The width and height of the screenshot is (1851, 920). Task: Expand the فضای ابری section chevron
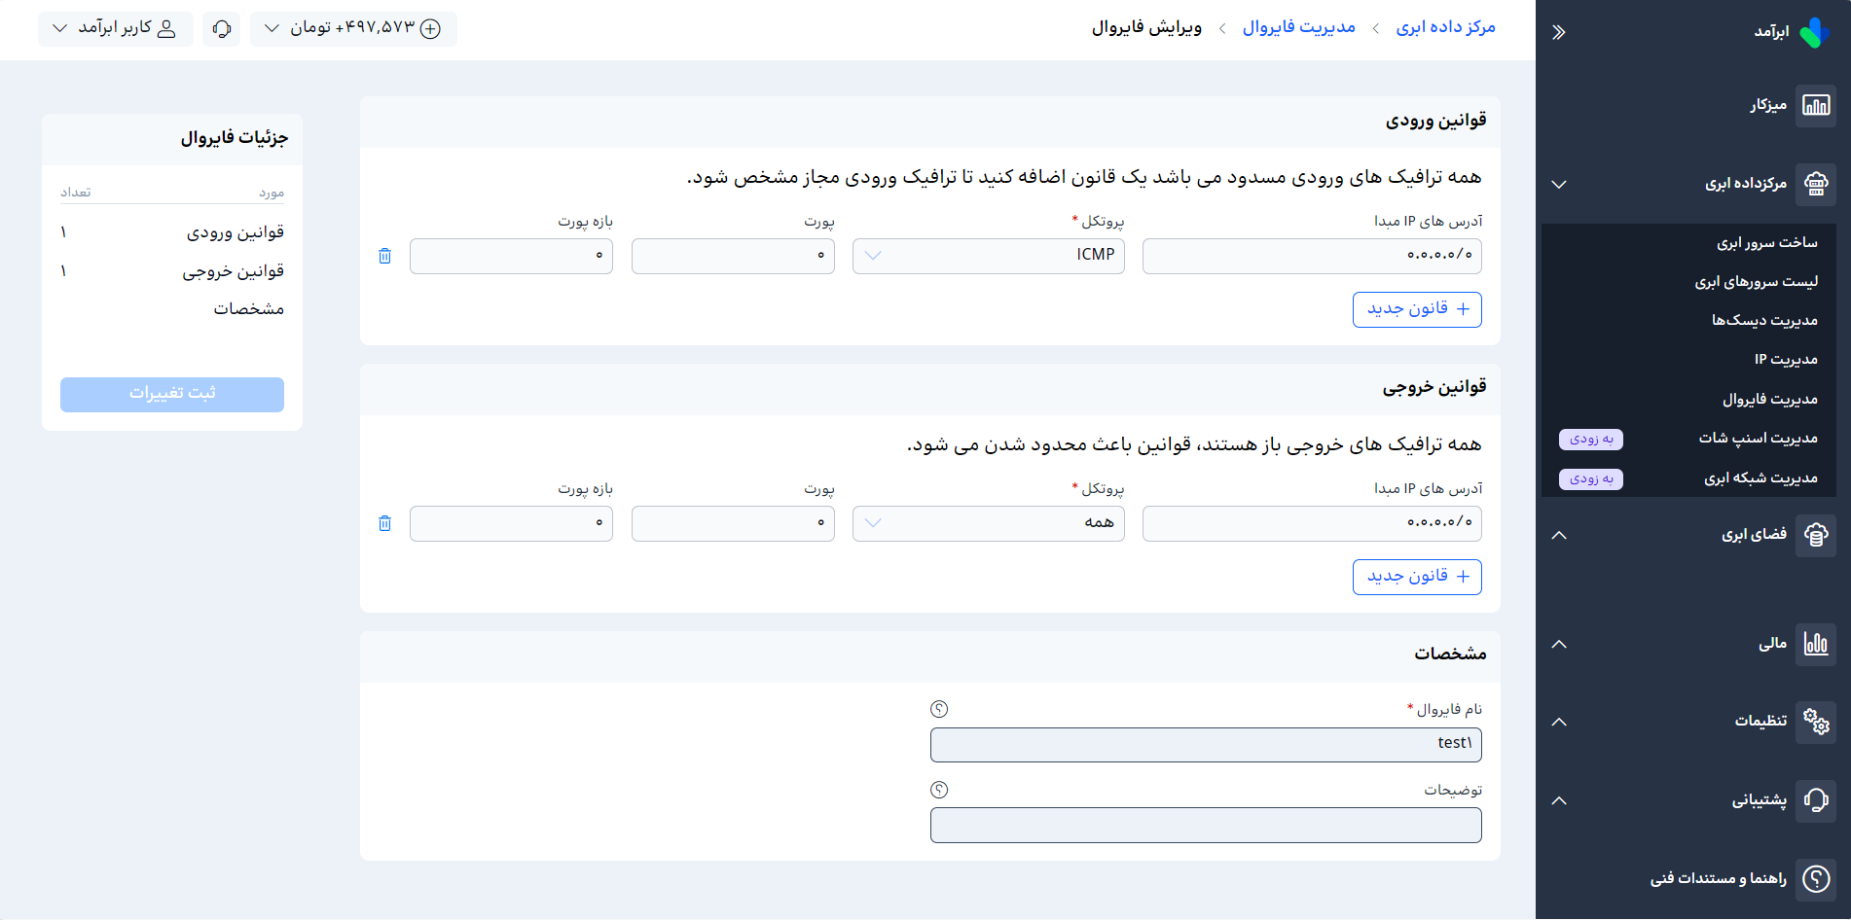[x=1559, y=535]
